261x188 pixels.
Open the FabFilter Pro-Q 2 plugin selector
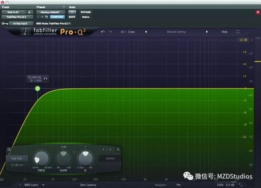pos(17,17)
